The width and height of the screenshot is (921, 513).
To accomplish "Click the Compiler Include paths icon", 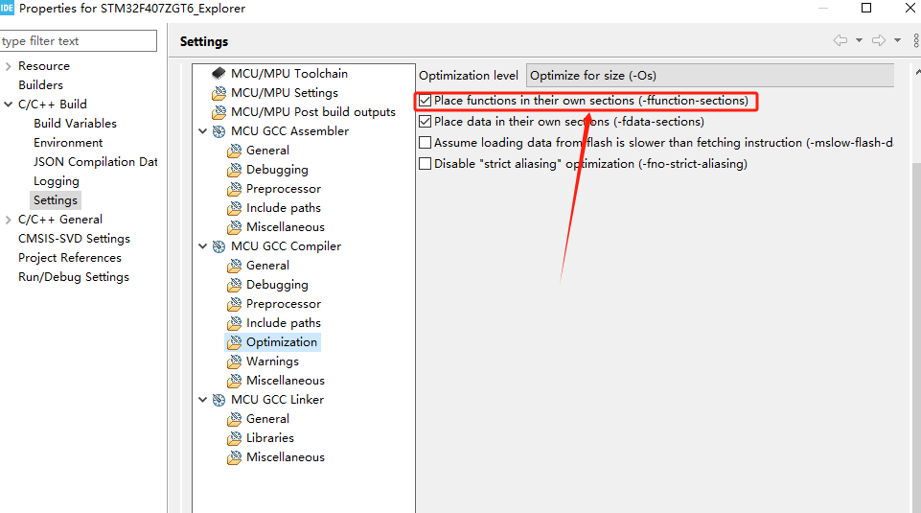I will (x=235, y=323).
